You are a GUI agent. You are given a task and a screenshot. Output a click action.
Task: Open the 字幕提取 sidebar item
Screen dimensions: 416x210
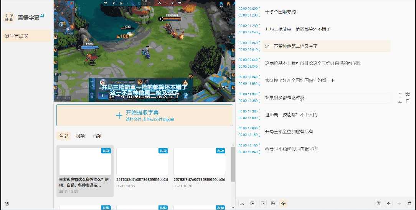click(x=26, y=36)
